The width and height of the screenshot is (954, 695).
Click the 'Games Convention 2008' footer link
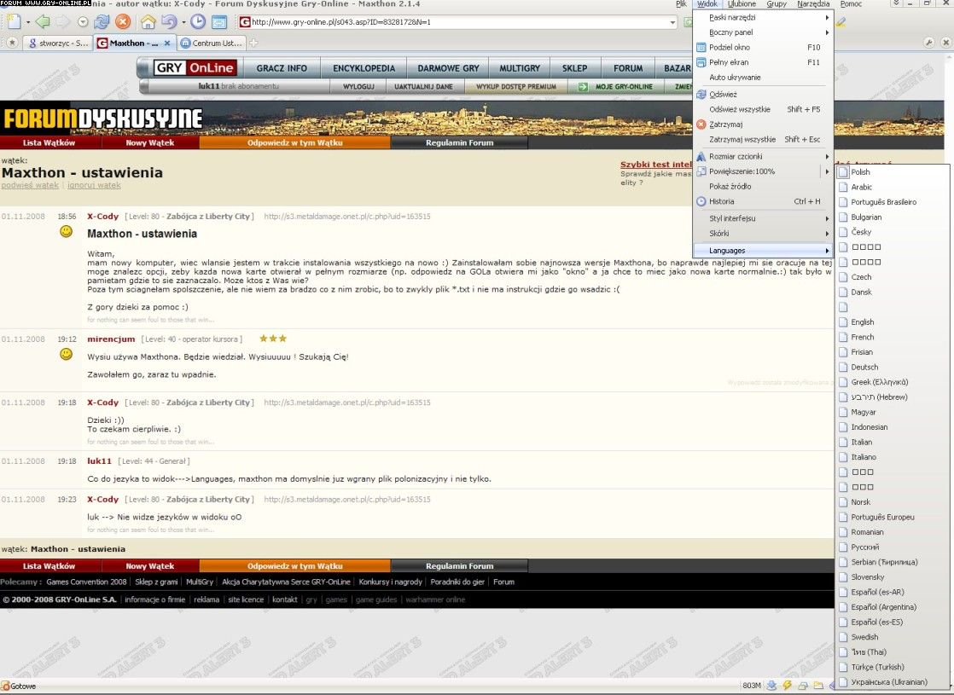click(86, 582)
